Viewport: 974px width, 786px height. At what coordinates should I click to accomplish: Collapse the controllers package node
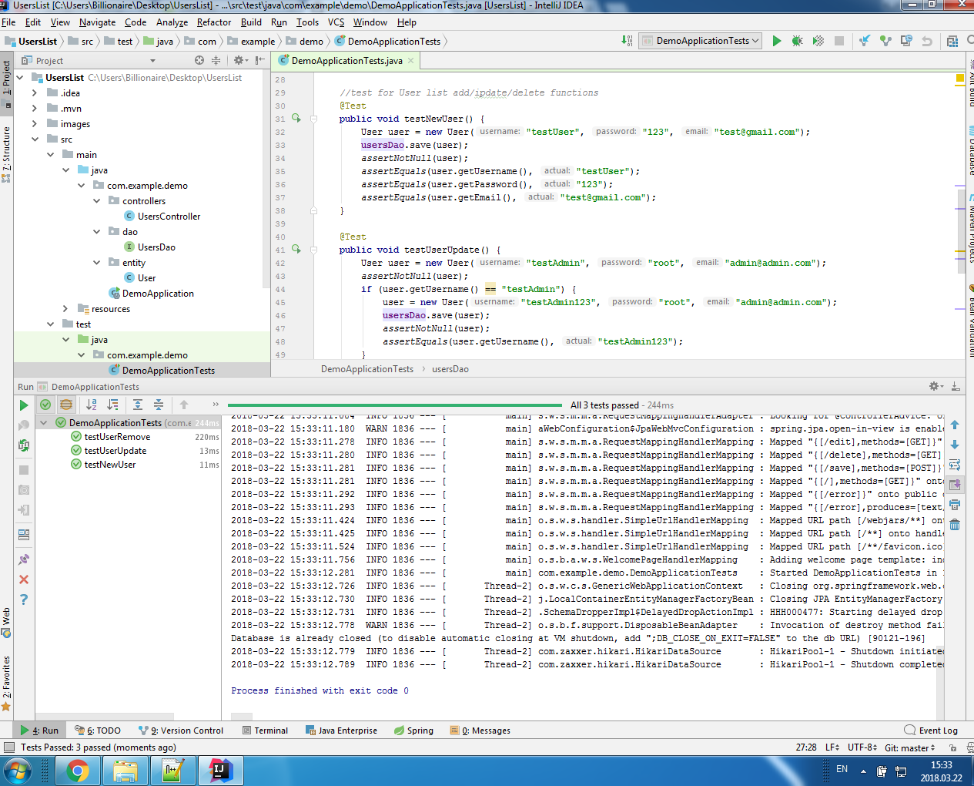pyautogui.click(x=96, y=201)
